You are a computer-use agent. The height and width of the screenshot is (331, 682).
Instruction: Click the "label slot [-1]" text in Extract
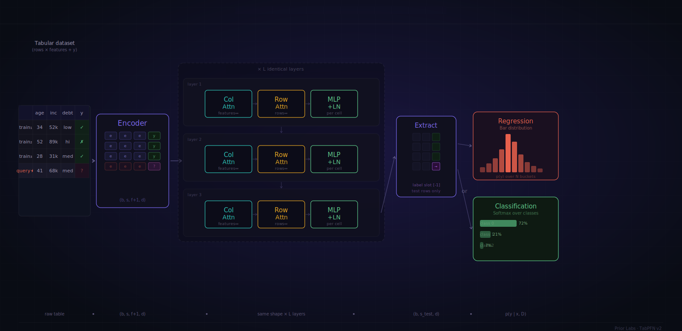[426, 185]
